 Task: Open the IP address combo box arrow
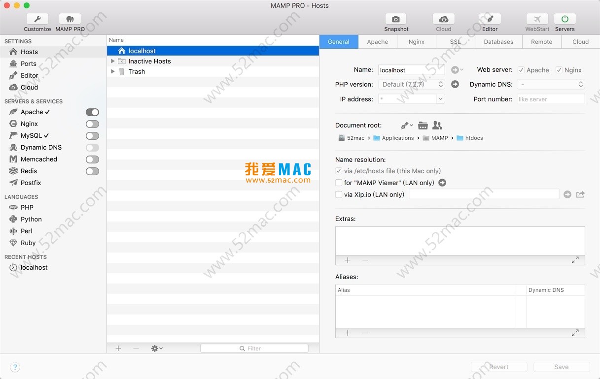pyautogui.click(x=441, y=99)
